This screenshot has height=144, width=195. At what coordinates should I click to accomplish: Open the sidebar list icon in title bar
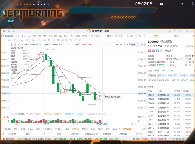tap(4, 31)
